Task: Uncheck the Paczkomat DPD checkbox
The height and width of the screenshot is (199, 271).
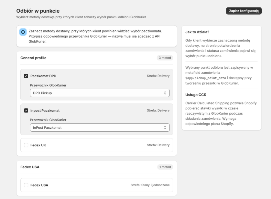Action: (26, 76)
